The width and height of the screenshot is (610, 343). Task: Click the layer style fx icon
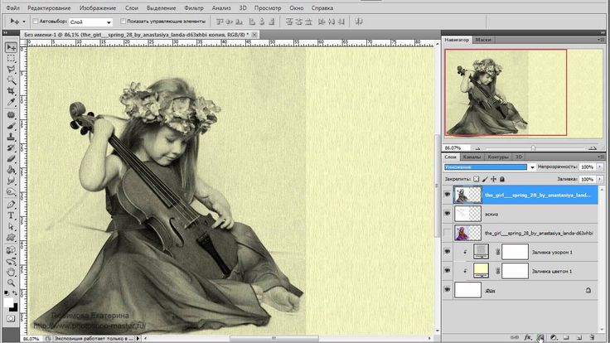coord(527,337)
